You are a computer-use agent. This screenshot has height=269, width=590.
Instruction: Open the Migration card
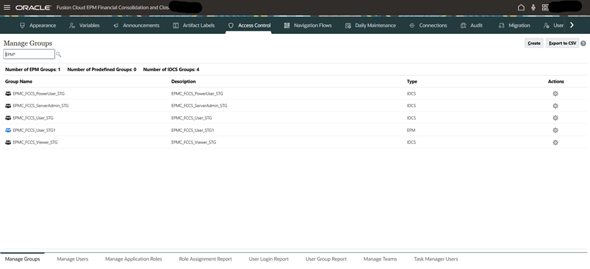514,25
